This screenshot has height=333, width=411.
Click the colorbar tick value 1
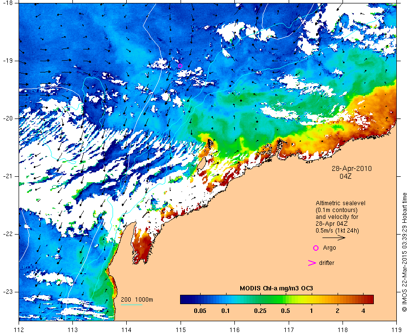click(x=311, y=311)
